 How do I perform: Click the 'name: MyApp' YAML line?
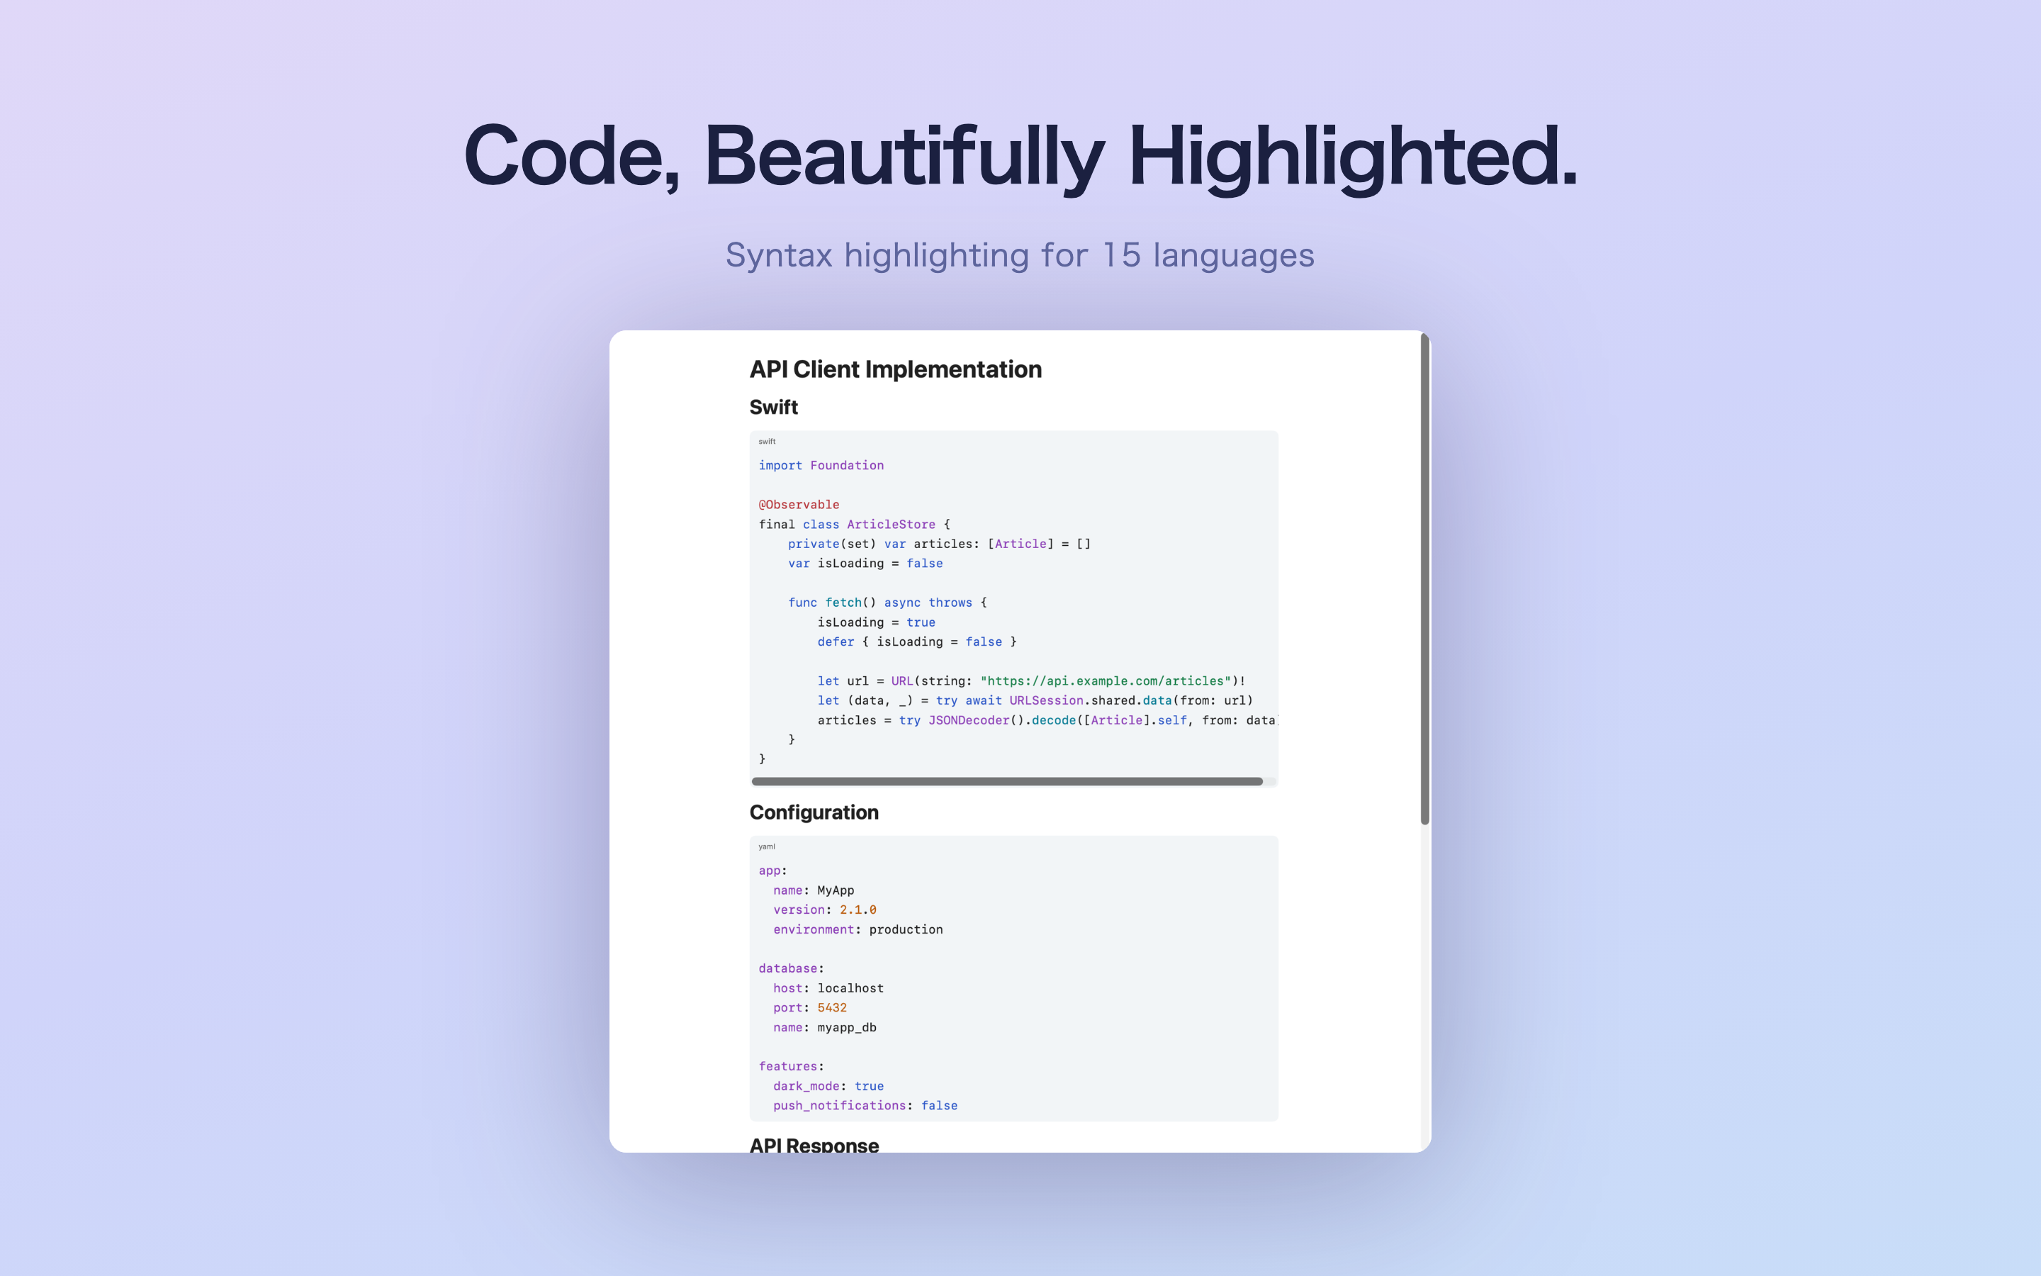point(814,890)
